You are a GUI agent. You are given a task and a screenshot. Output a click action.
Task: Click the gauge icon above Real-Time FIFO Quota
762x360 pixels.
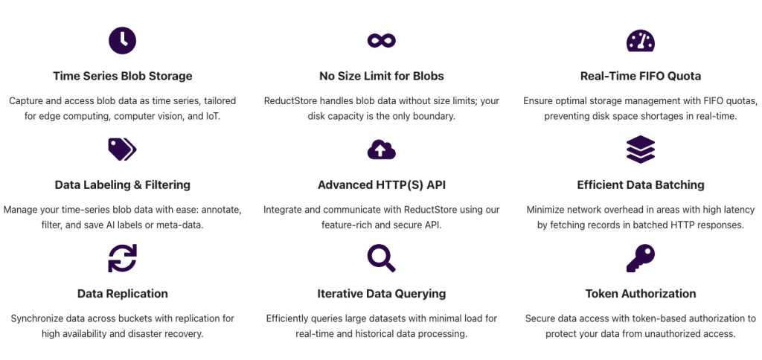click(x=640, y=40)
